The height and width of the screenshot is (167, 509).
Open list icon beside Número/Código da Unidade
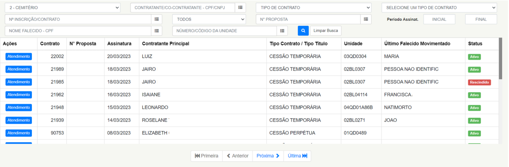282,31
